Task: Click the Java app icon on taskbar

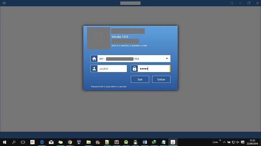Action: pyautogui.click(x=173, y=142)
